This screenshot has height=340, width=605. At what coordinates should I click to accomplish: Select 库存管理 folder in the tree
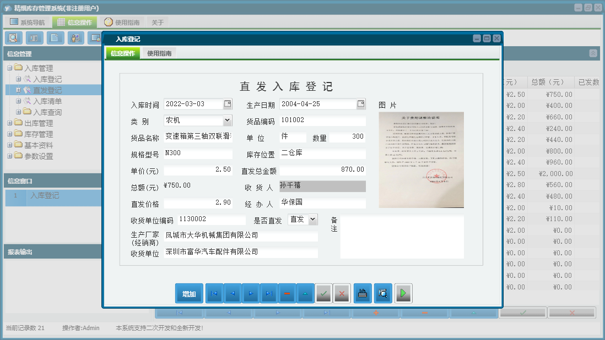pyautogui.click(x=39, y=134)
